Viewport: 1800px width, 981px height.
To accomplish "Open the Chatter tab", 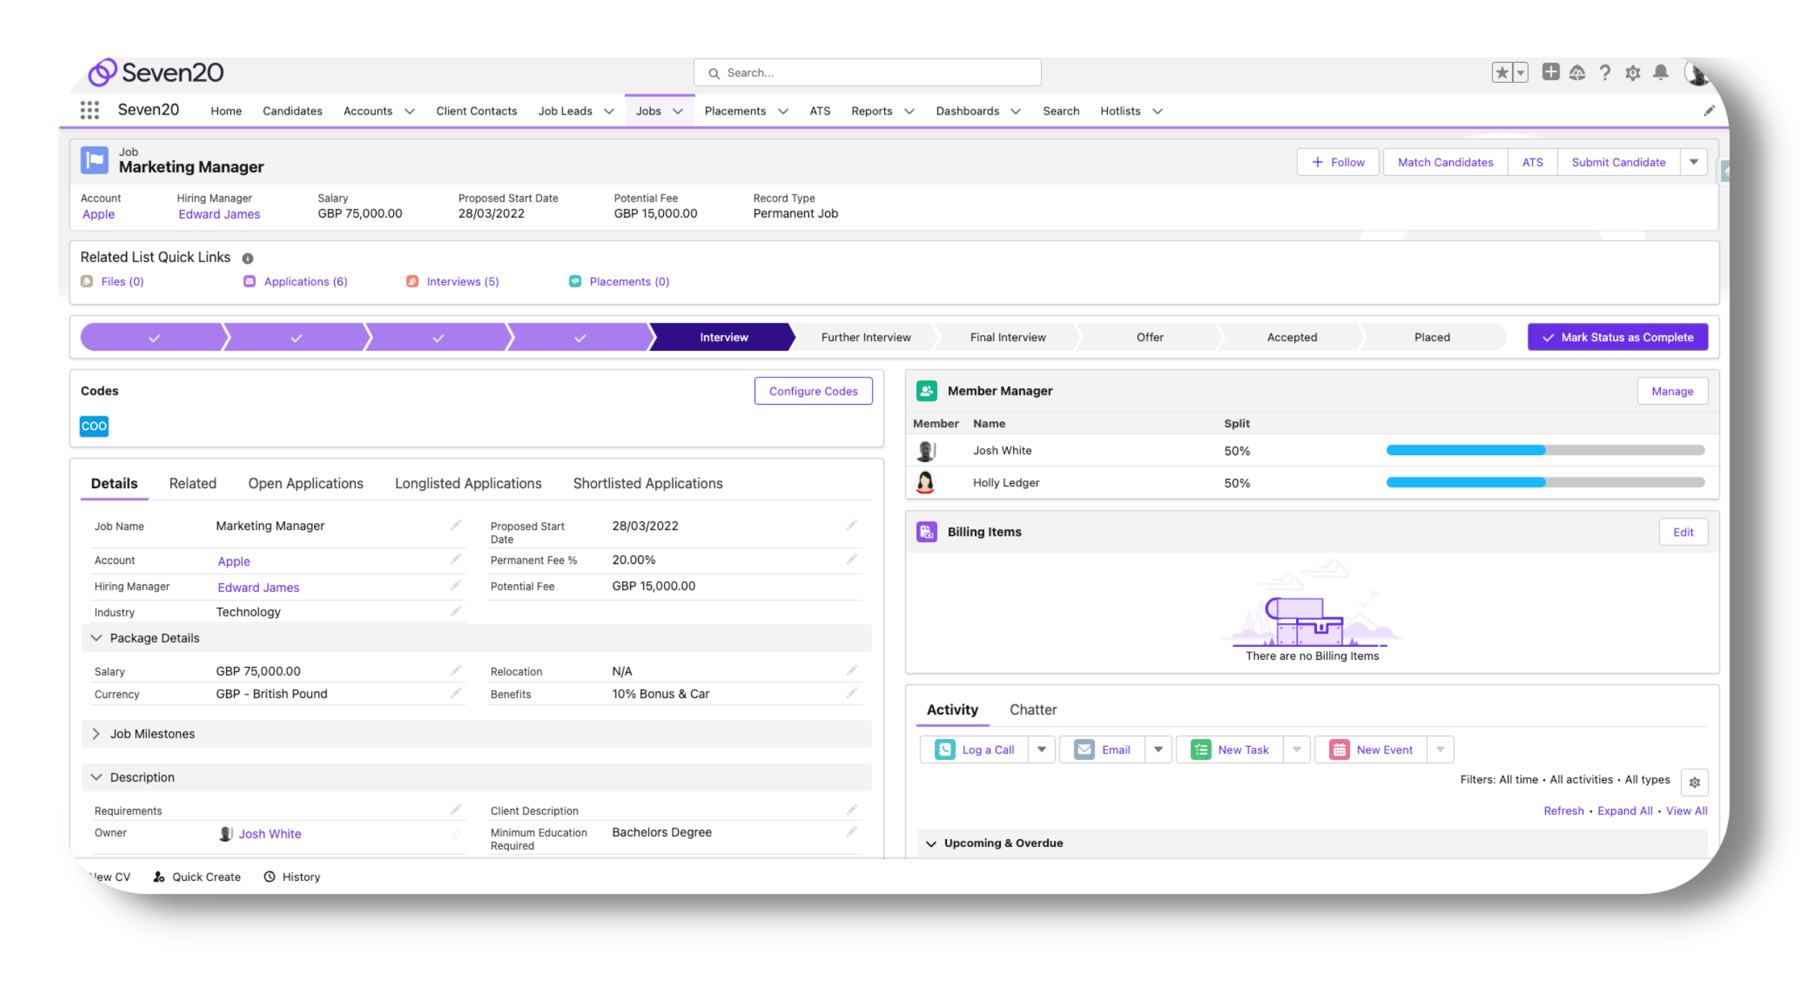I will point(1032,709).
